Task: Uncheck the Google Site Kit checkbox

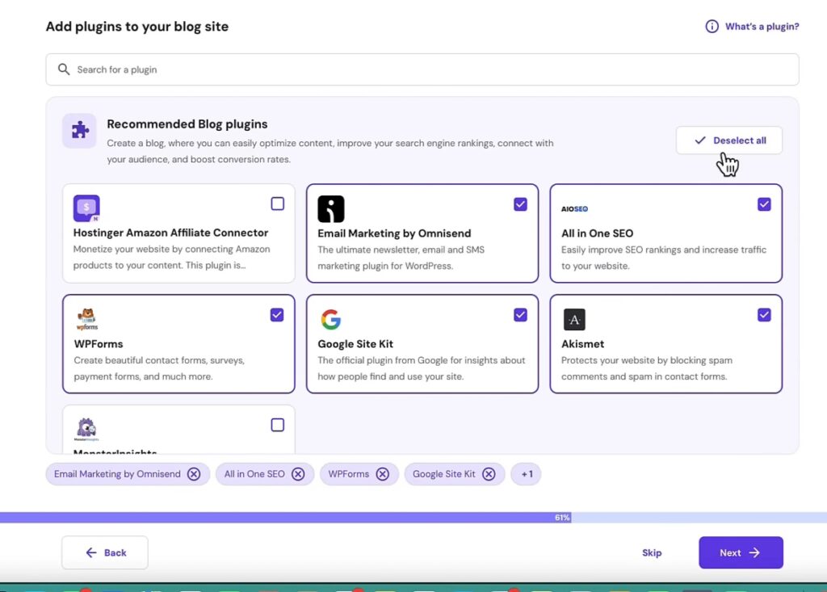Action: click(521, 315)
